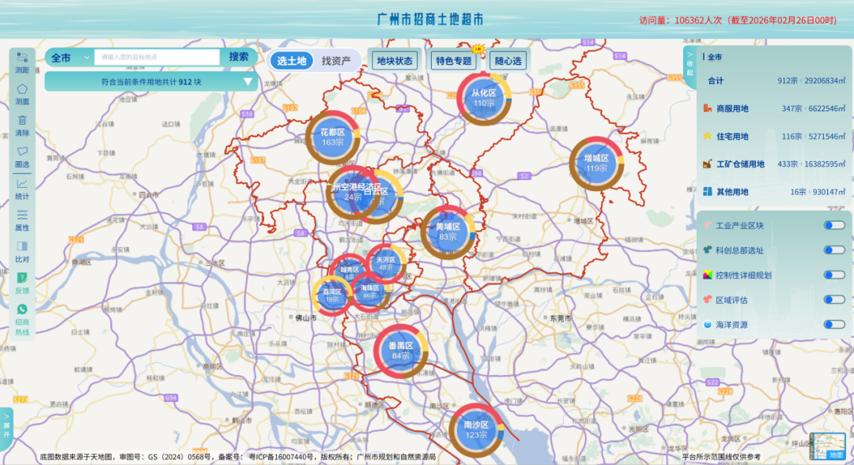Enable the 科创总部选址 layer switch
This screenshot has width=854, height=465.
[x=833, y=250]
